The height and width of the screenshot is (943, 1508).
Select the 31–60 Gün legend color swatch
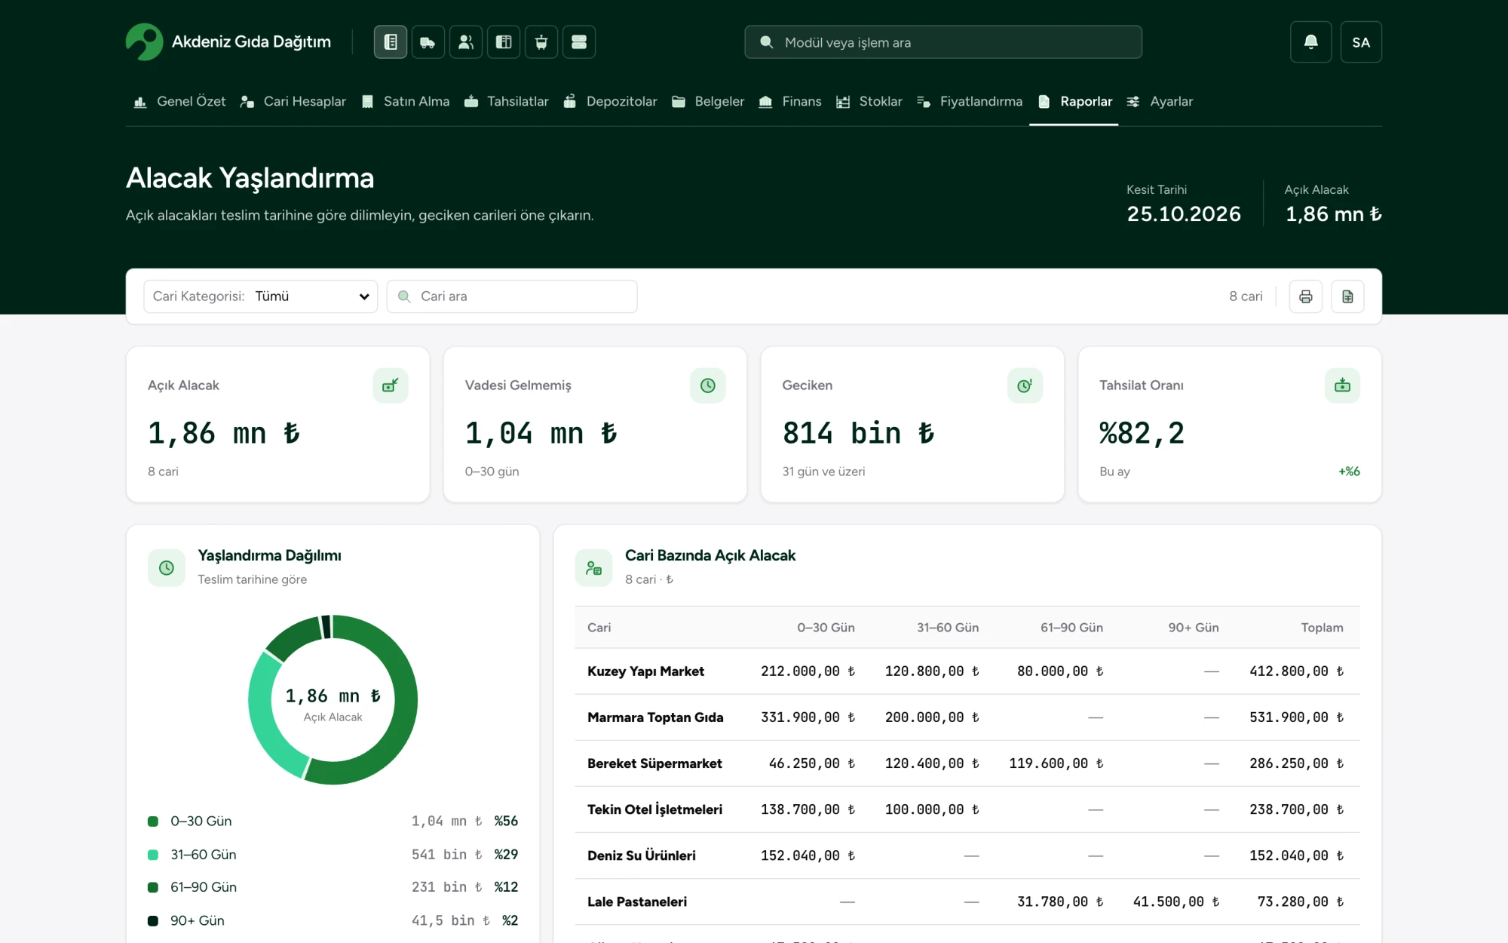(x=153, y=855)
